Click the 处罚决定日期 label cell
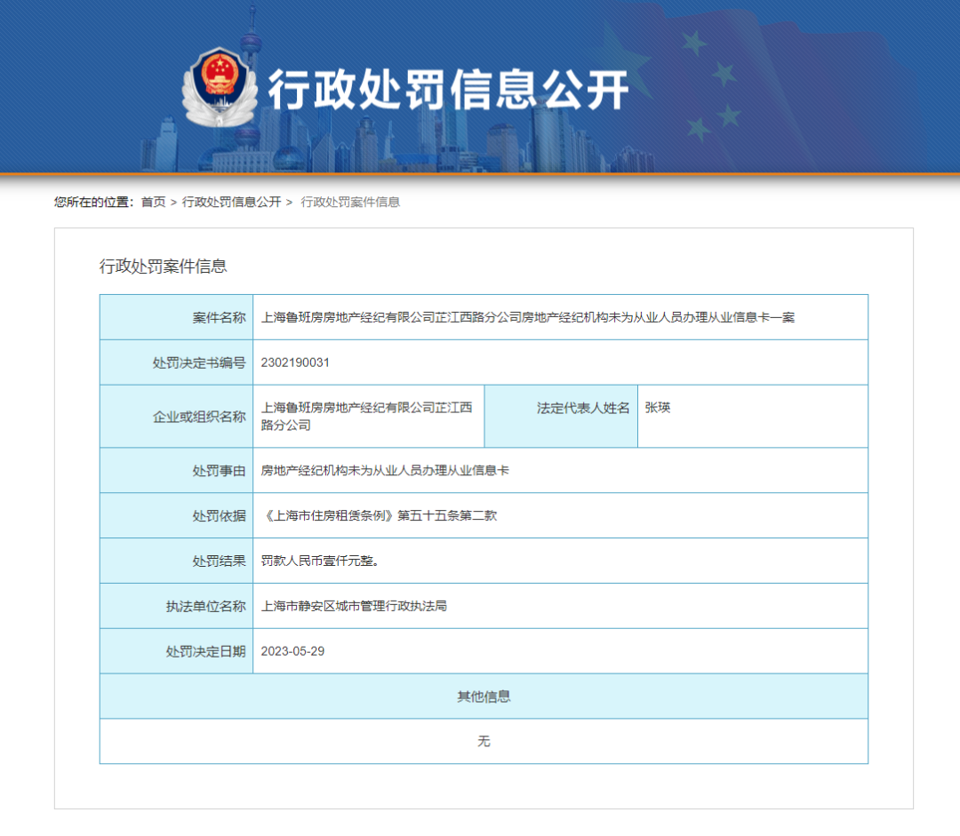 [x=176, y=651]
